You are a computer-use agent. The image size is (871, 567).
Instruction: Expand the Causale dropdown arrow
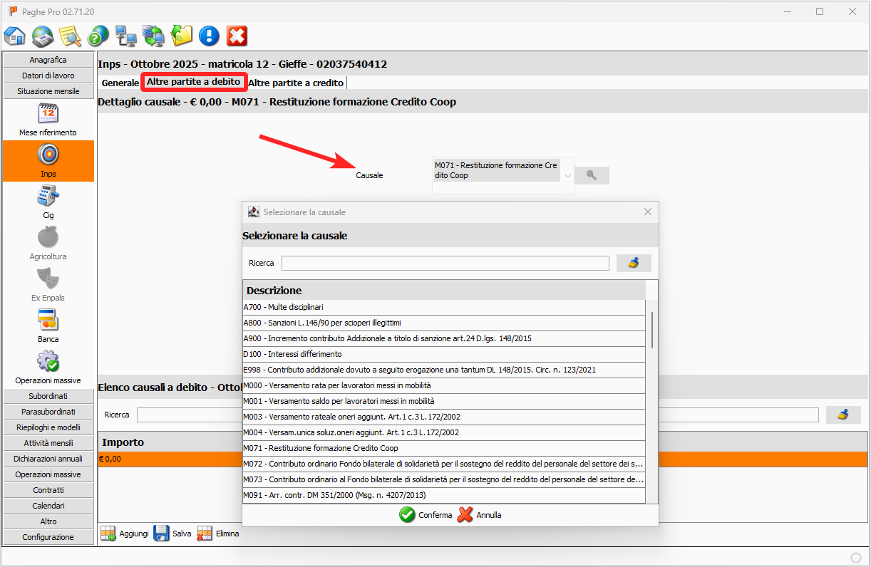coord(567,175)
